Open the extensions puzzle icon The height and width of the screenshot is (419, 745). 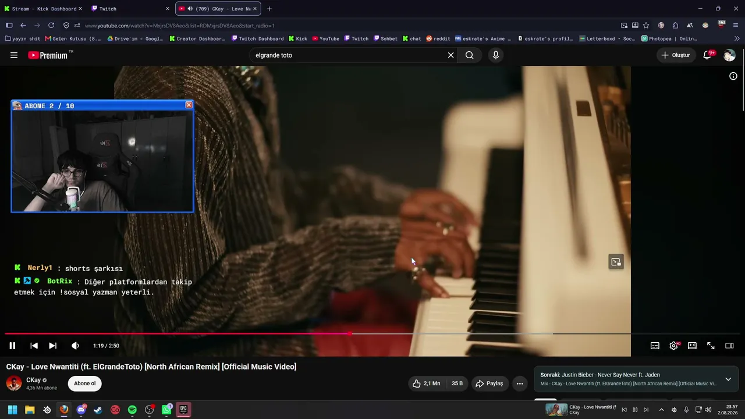(x=675, y=26)
